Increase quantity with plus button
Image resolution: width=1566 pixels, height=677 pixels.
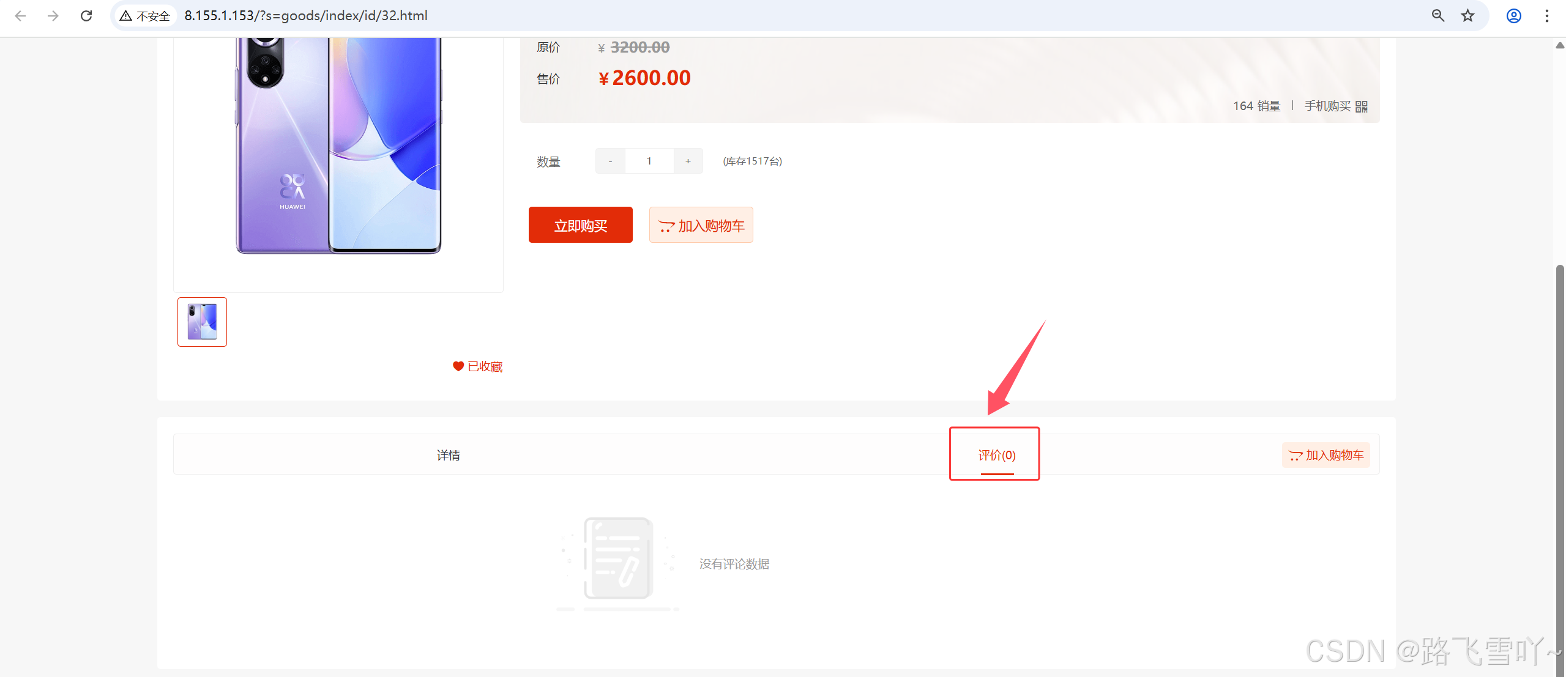pos(688,161)
